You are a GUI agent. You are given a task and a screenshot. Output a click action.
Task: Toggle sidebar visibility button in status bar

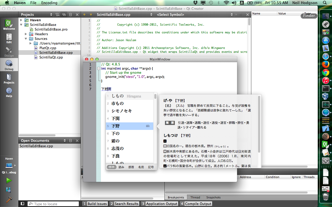[23, 204]
